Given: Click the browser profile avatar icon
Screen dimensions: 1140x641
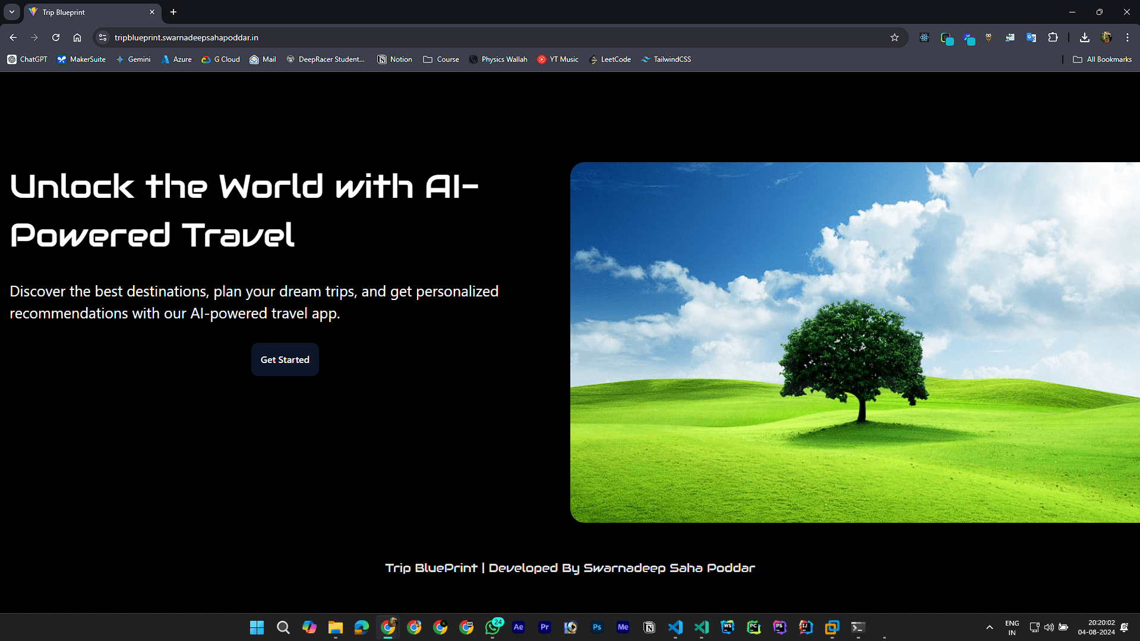Looking at the screenshot, I should tap(1106, 37).
